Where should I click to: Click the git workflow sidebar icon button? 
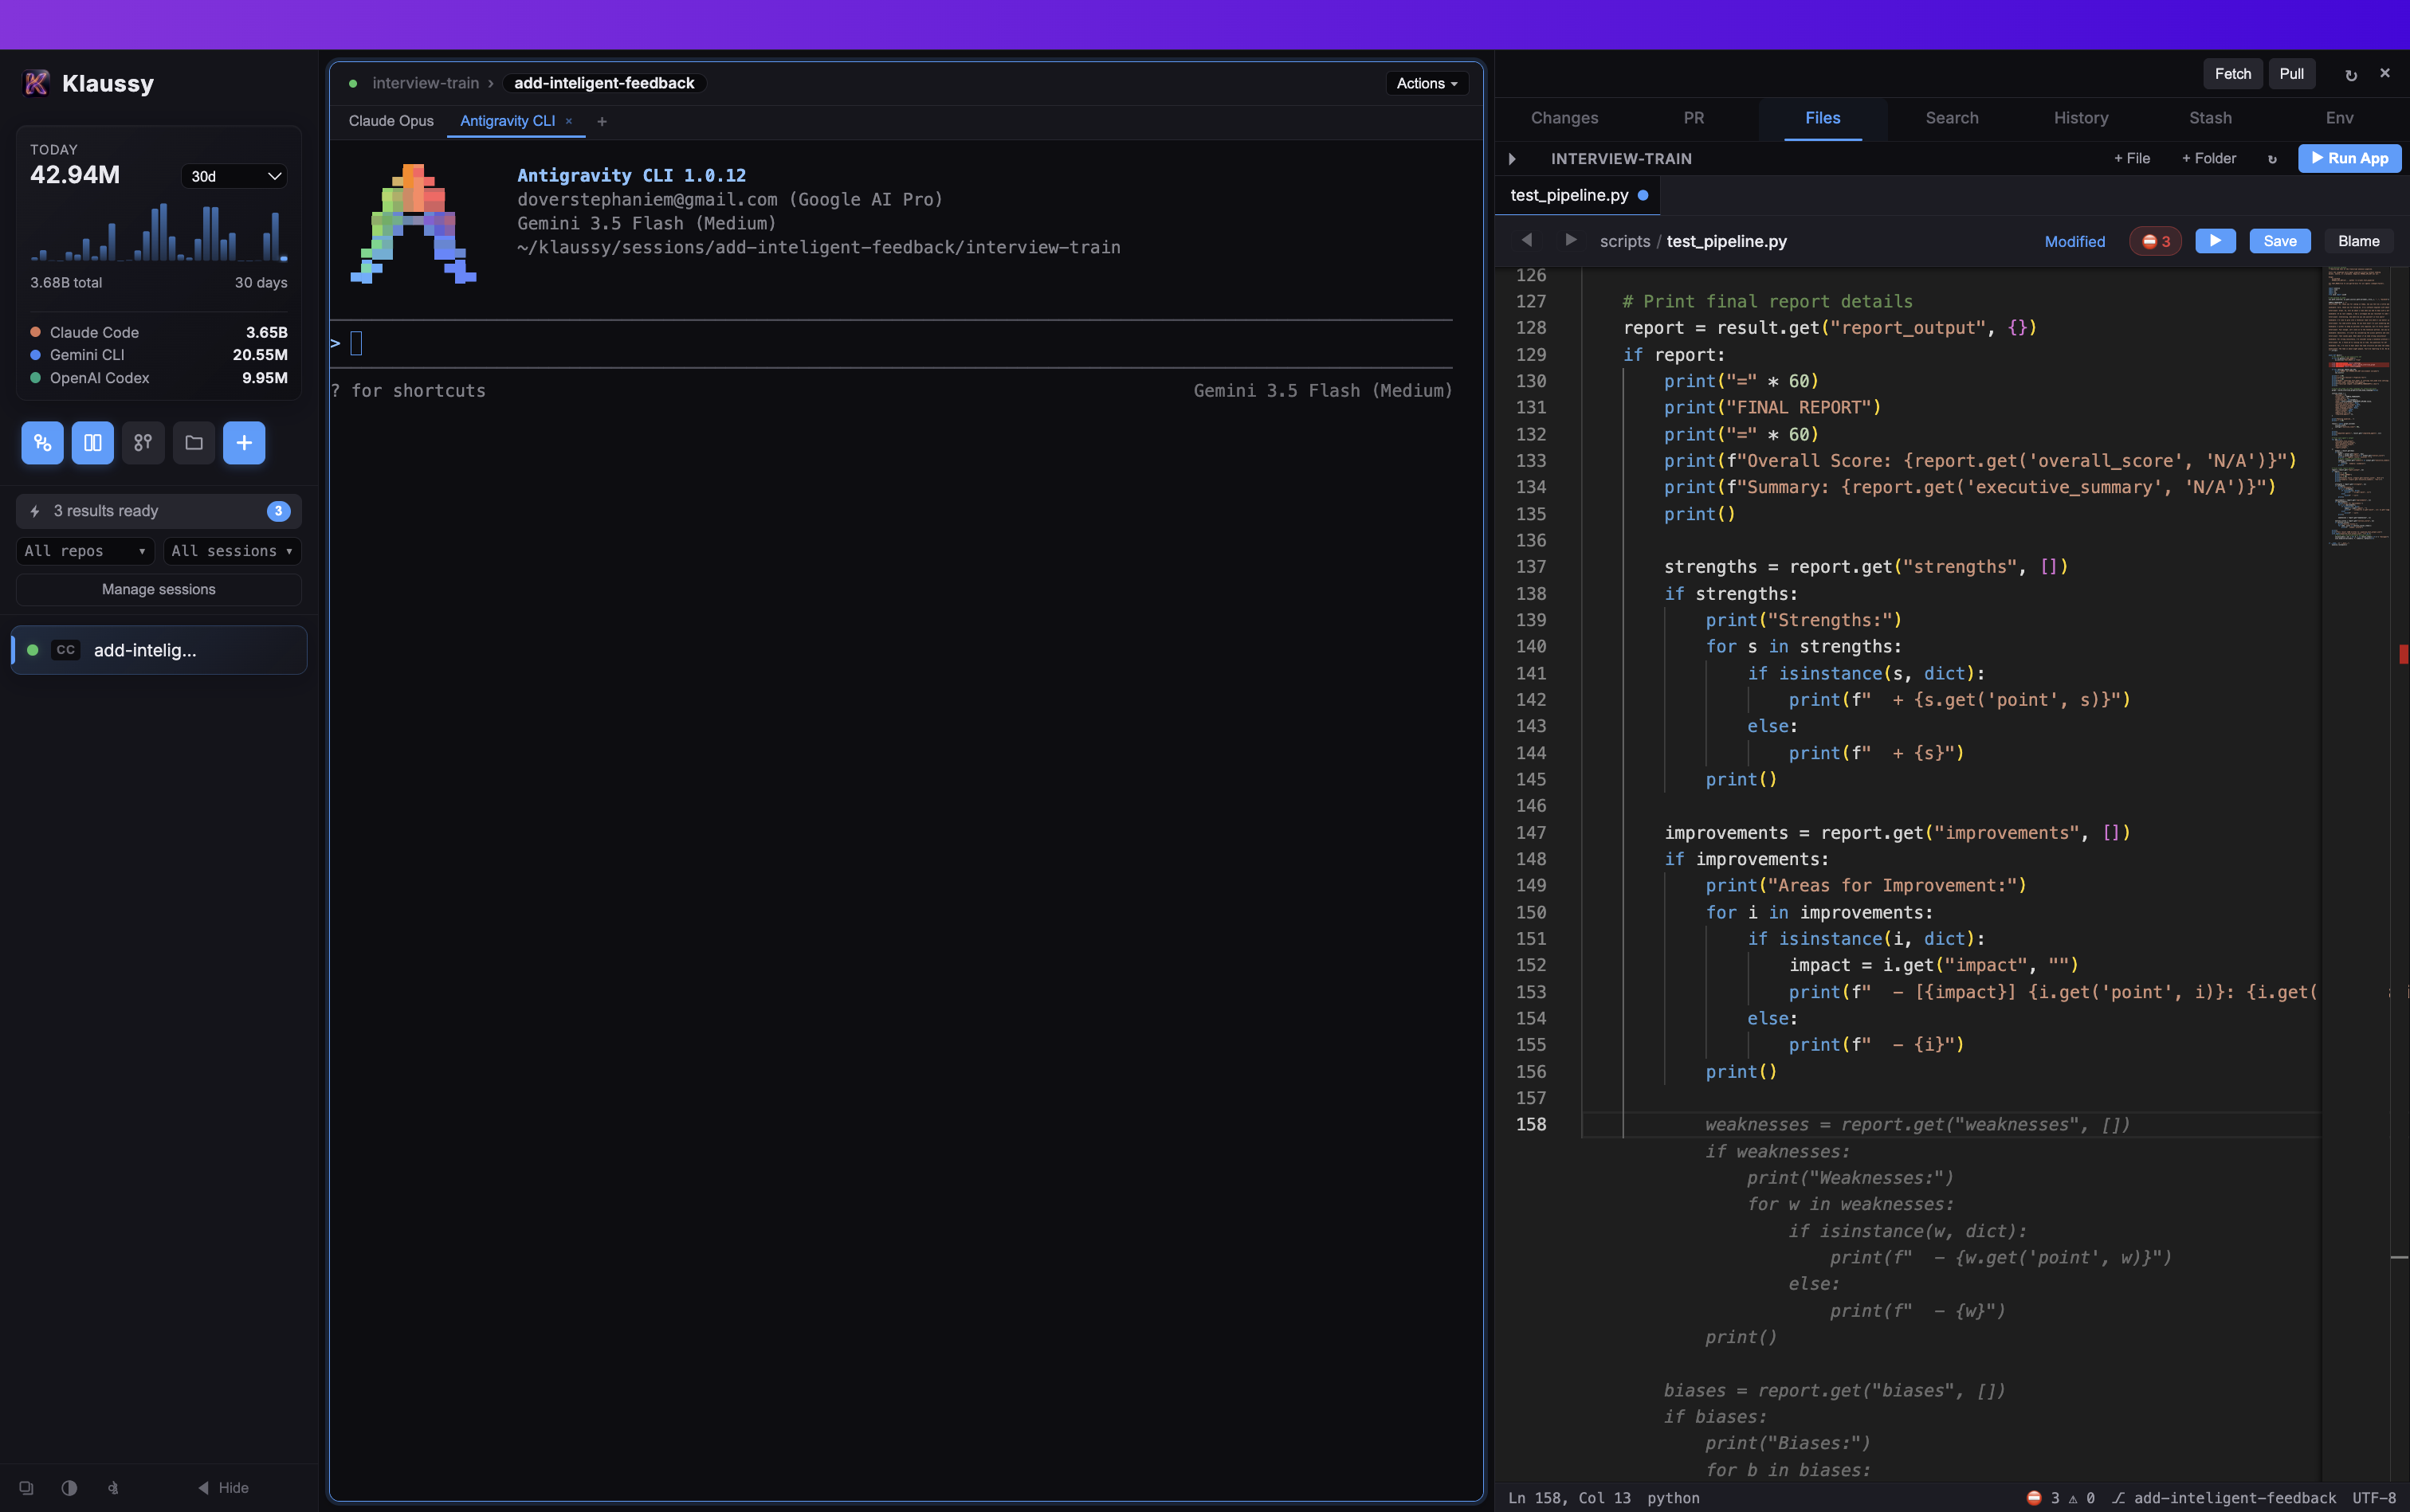point(42,443)
